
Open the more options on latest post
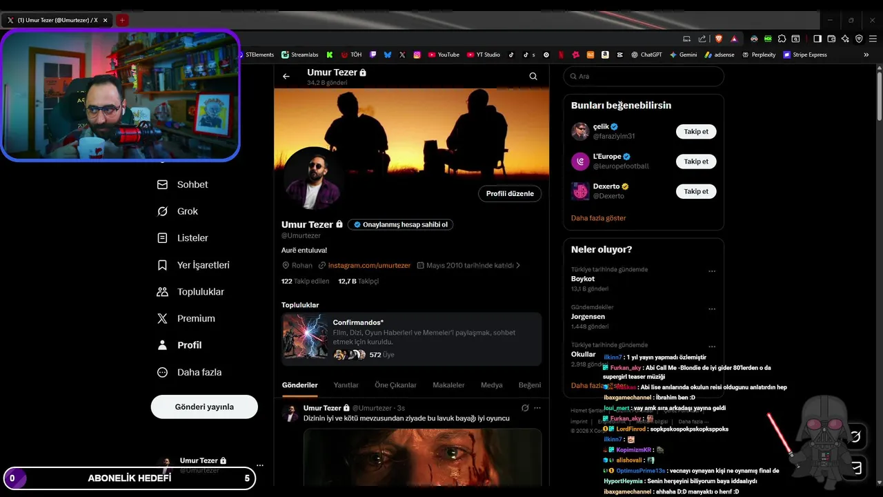click(537, 408)
